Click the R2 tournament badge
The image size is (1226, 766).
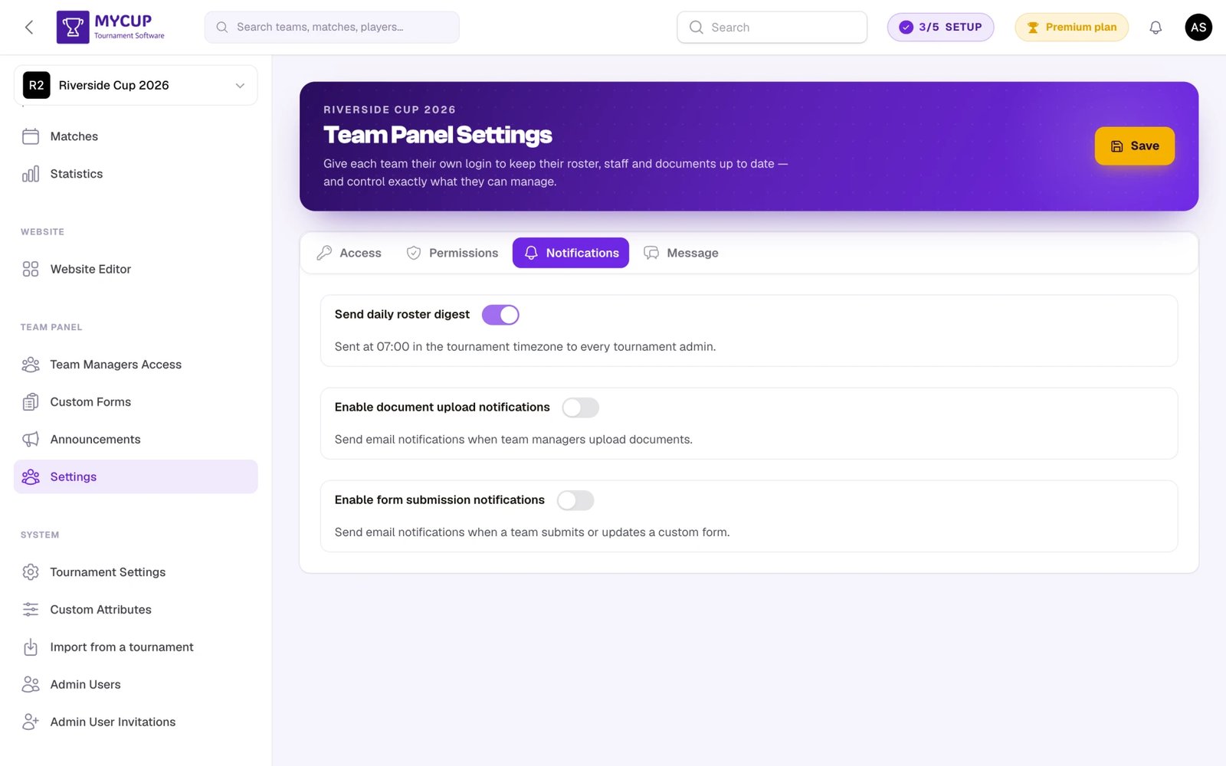point(37,85)
